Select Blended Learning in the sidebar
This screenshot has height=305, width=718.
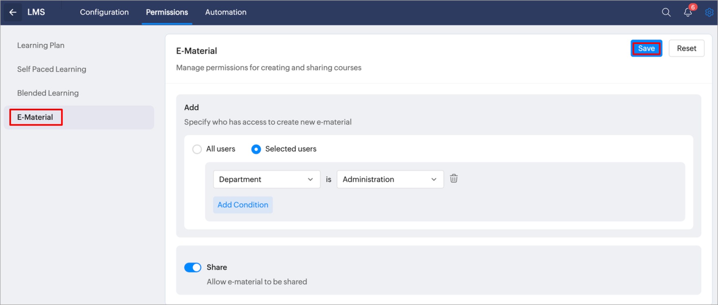(48, 93)
